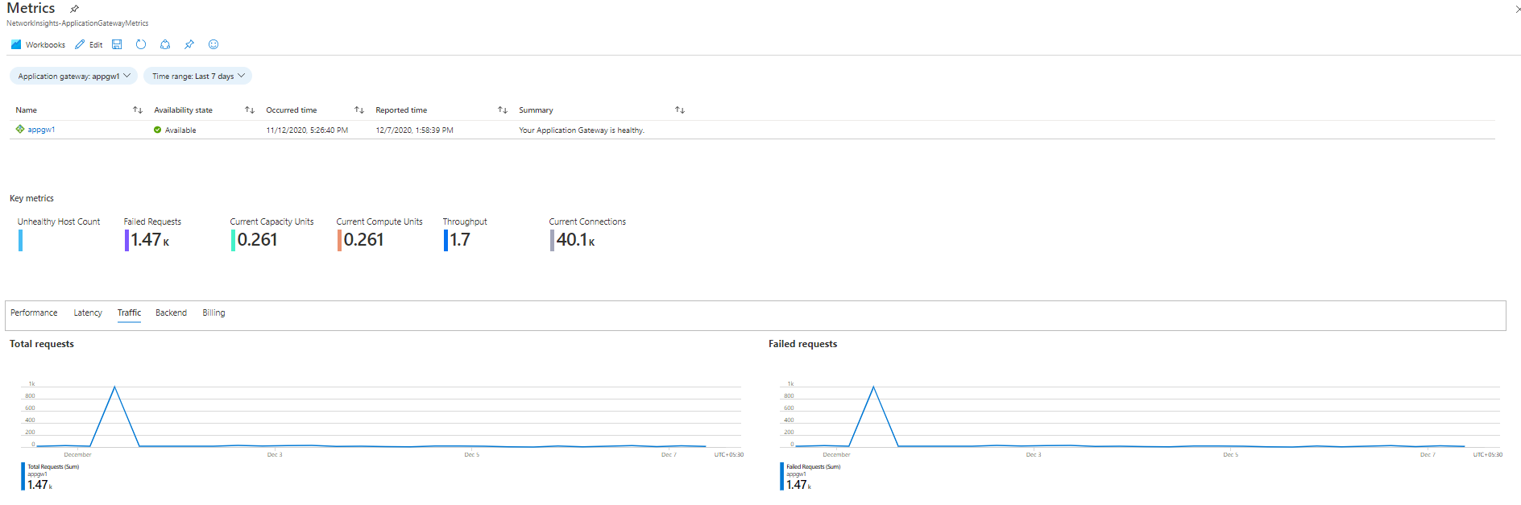
Task: Sort by Name column arrows
Action: click(138, 110)
